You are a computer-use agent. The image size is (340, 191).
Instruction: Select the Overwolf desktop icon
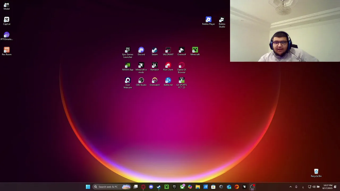[x=182, y=51]
